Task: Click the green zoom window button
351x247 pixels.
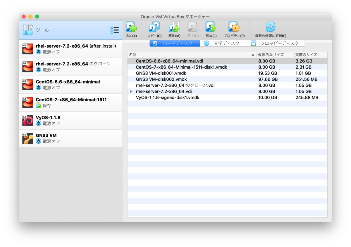Action: [x=37, y=17]
